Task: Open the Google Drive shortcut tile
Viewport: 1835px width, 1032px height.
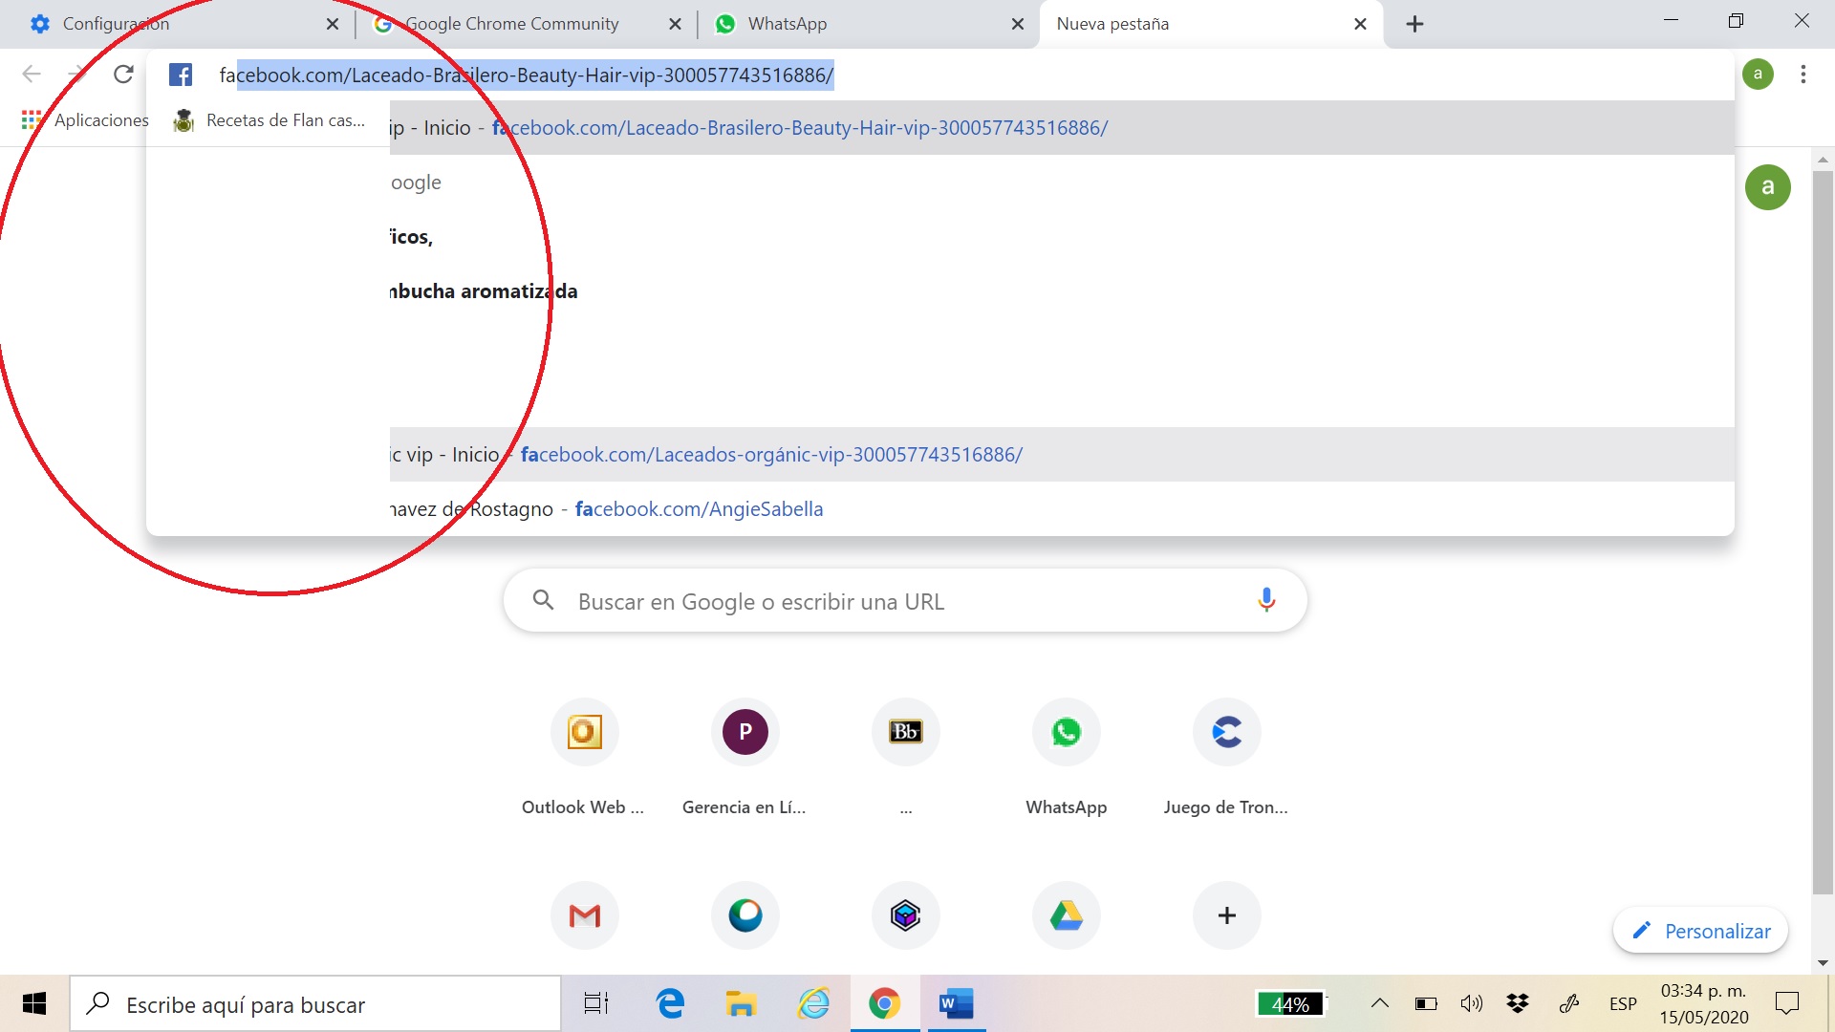Action: 1066,915
